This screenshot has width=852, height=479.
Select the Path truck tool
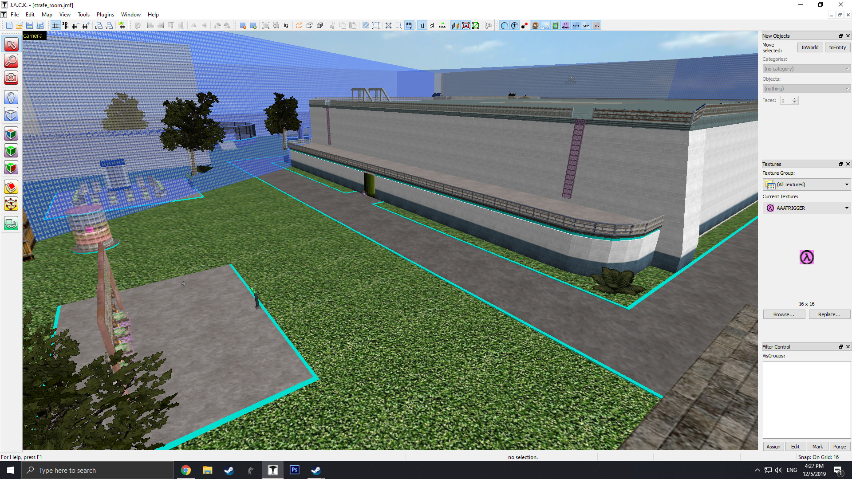pyautogui.click(x=11, y=224)
